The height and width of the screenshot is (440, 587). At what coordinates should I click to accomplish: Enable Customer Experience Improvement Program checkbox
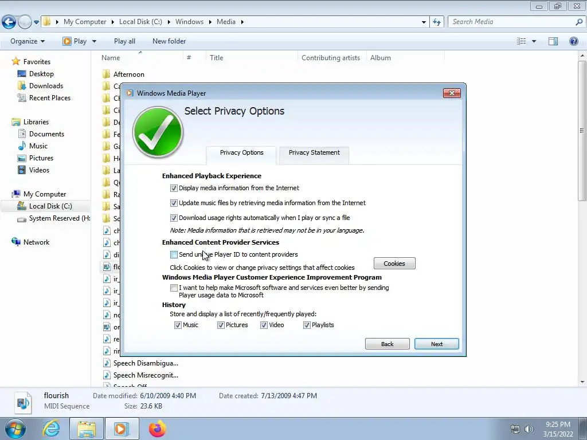coord(174,288)
